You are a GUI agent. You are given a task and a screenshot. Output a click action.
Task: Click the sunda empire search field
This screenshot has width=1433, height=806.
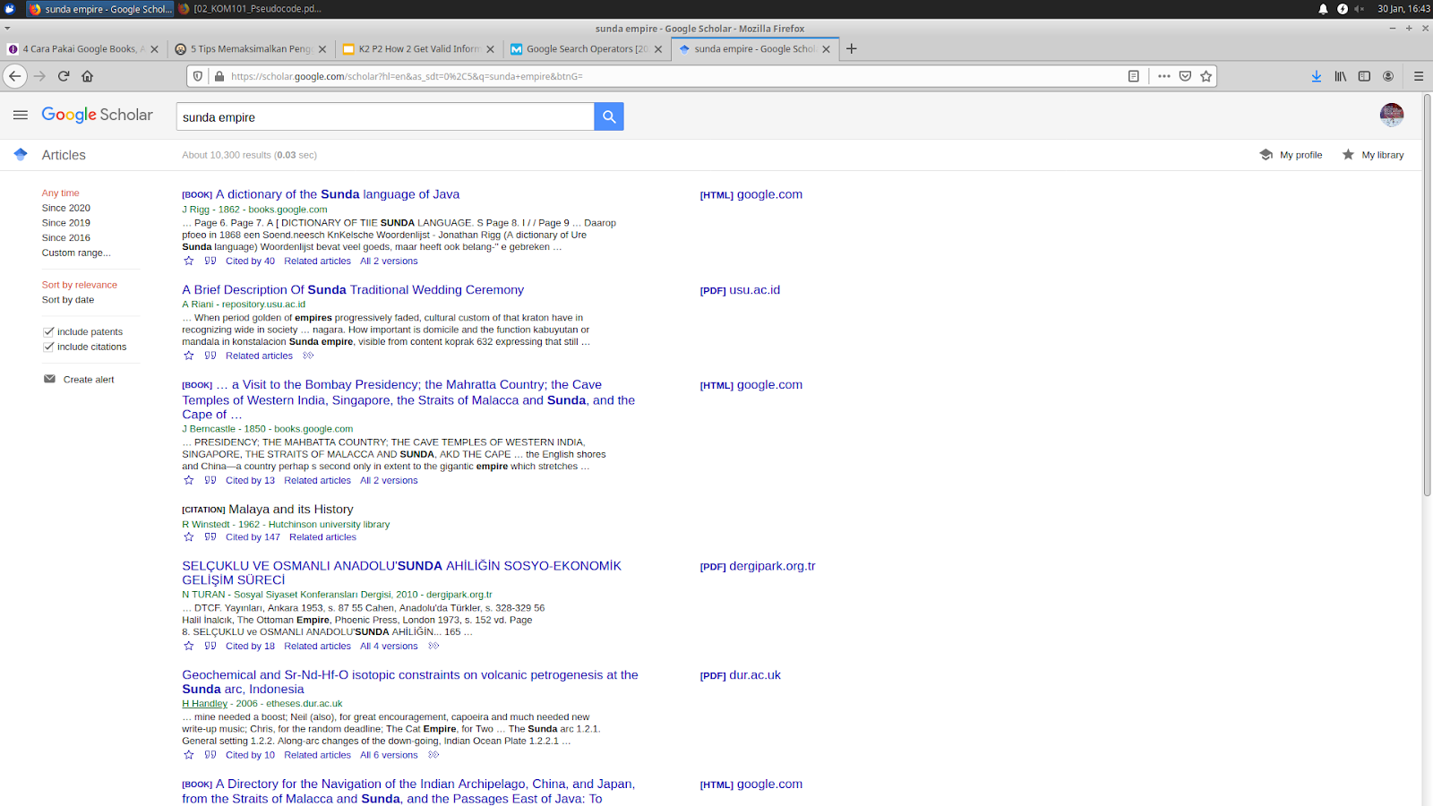coord(385,116)
